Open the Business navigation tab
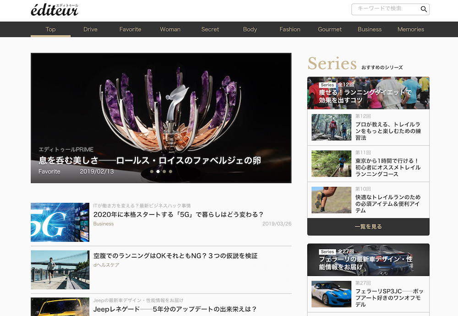The width and height of the screenshot is (458, 316). pyautogui.click(x=370, y=29)
